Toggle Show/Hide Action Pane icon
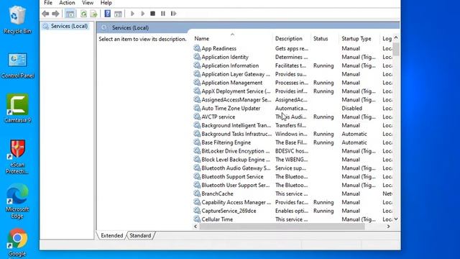460x259 pixels. pyautogui.click(x=118, y=14)
